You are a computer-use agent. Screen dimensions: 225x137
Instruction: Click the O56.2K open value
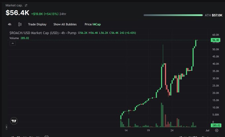point(83,33)
